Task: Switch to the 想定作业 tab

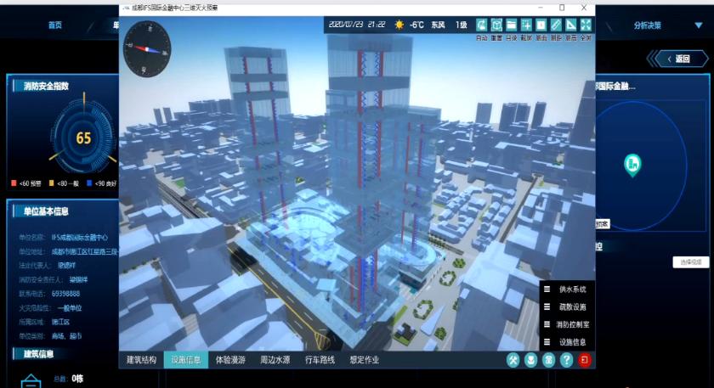Action: pyautogui.click(x=365, y=360)
